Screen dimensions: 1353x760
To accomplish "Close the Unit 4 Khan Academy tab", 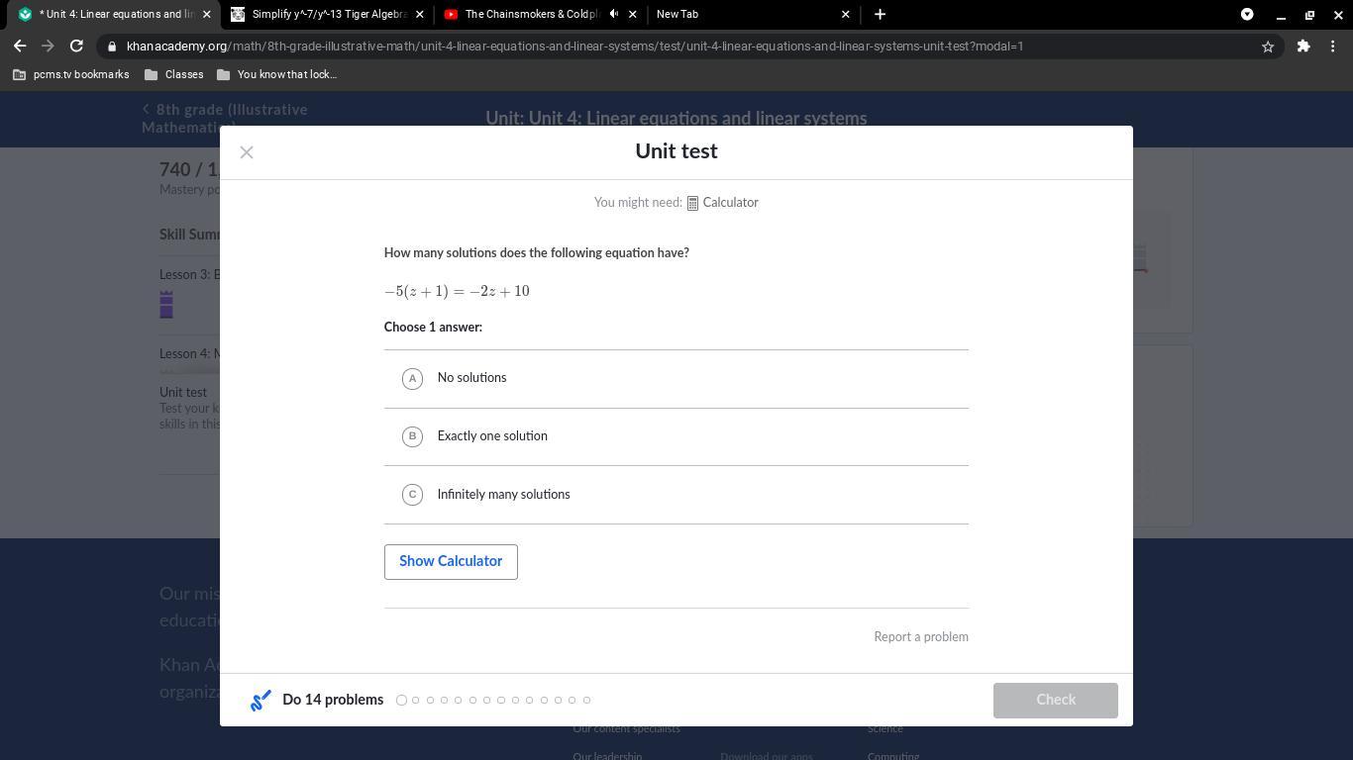I will [207, 14].
